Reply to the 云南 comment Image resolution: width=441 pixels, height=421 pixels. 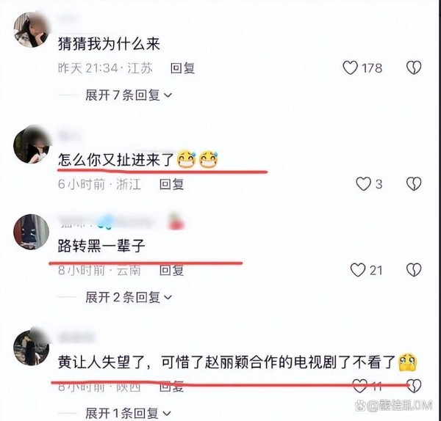(171, 271)
